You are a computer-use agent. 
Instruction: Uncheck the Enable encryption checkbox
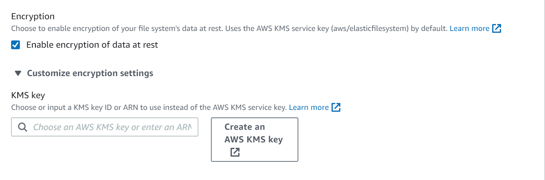[16, 45]
